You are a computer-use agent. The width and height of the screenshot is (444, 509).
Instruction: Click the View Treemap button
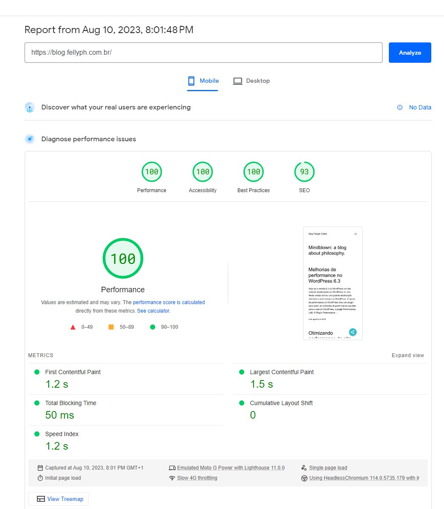tap(59, 499)
